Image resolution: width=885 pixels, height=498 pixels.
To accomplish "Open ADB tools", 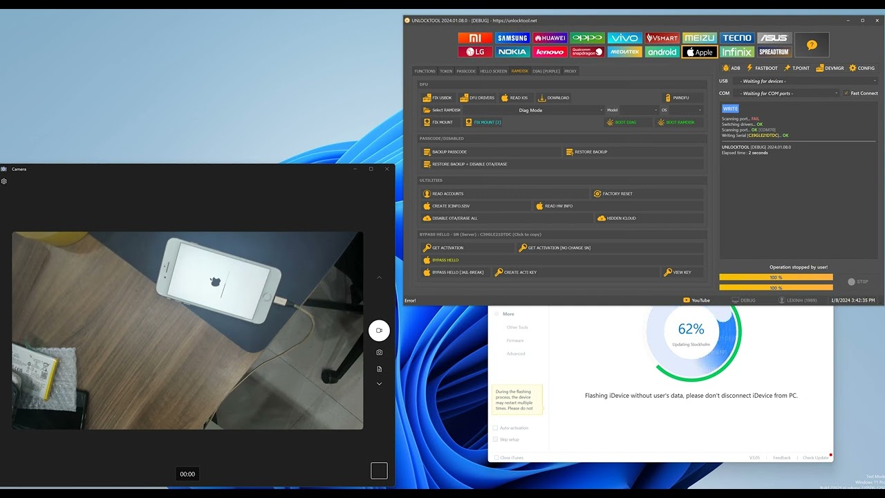I will (732, 68).
